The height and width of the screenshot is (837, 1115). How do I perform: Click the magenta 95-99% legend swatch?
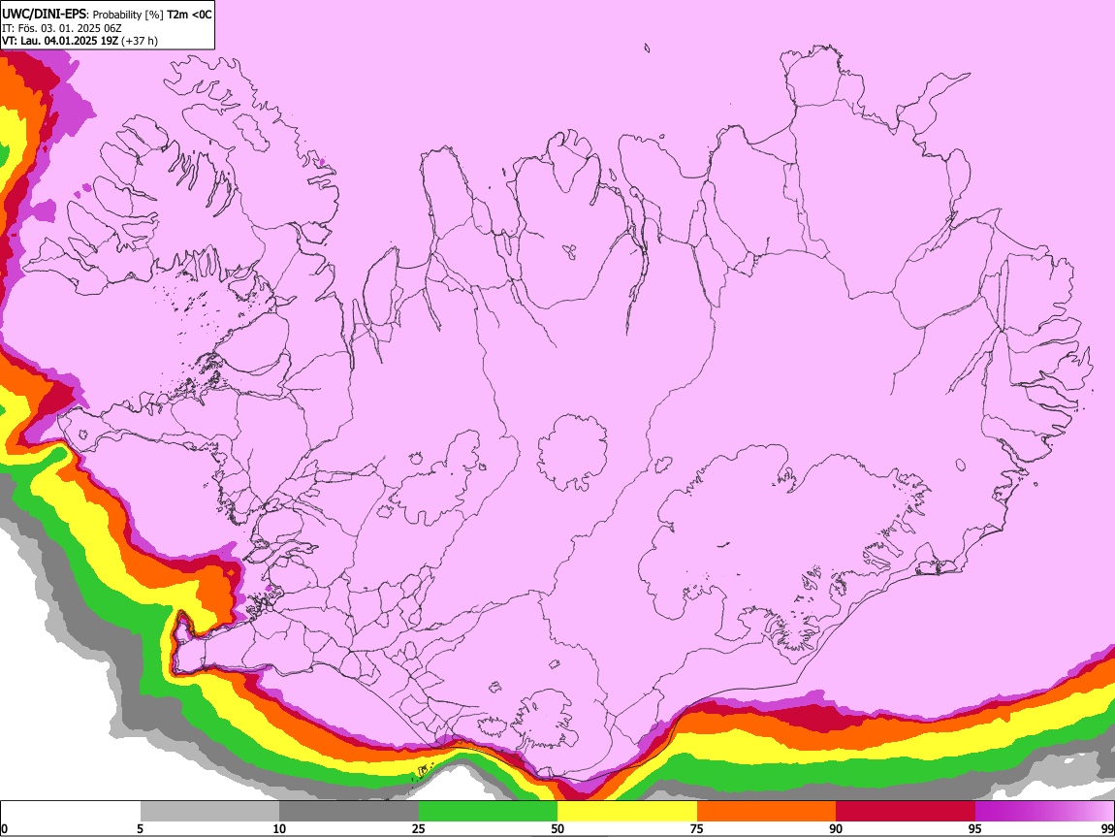1044,811
